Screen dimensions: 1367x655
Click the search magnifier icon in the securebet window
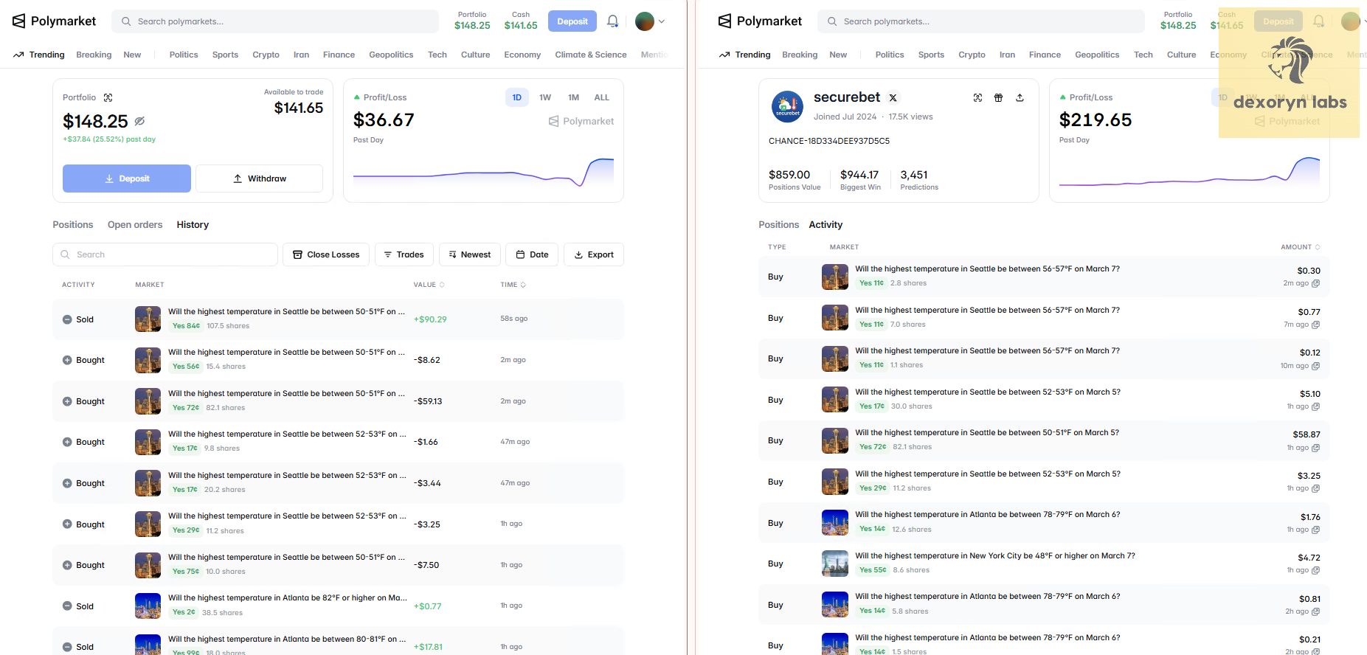[x=832, y=21]
